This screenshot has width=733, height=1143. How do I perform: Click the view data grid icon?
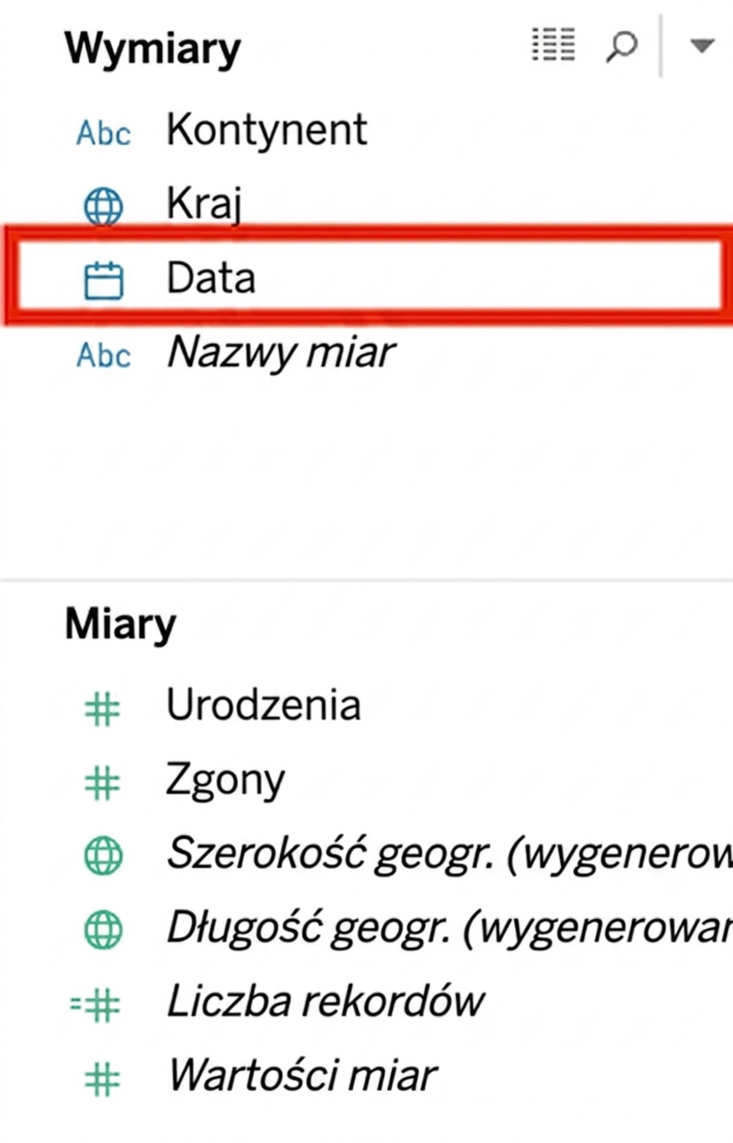click(x=553, y=44)
